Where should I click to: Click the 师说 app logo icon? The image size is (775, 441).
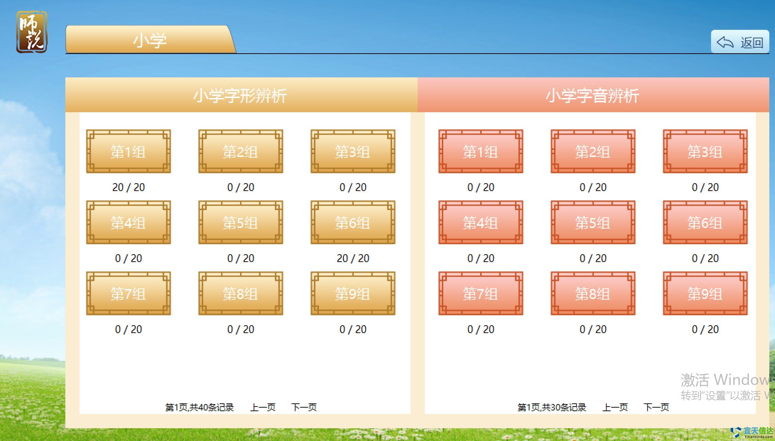click(32, 32)
